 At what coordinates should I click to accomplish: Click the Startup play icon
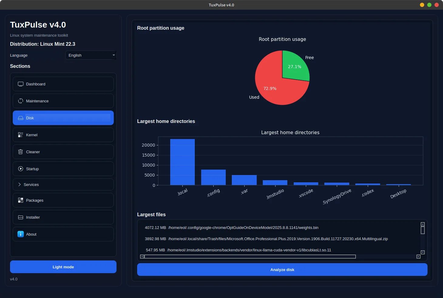[x=21, y=169]
